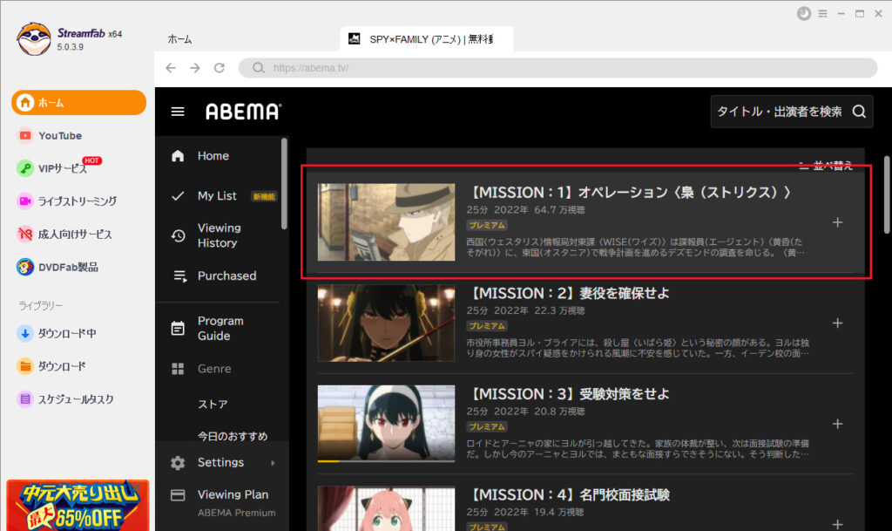Open the ABEMA hamburger menu
Viewport: 892px width, 531px height.
[178, 112]
